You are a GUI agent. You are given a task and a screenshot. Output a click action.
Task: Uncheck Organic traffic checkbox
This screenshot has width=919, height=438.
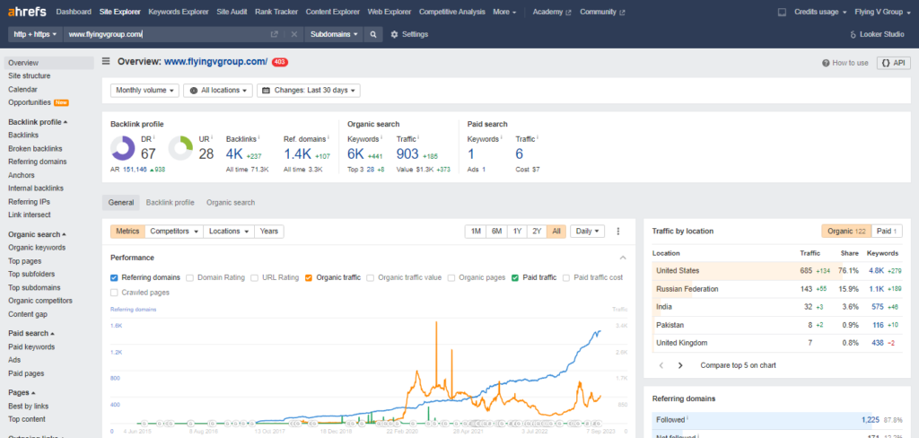[x=309, y=278]
